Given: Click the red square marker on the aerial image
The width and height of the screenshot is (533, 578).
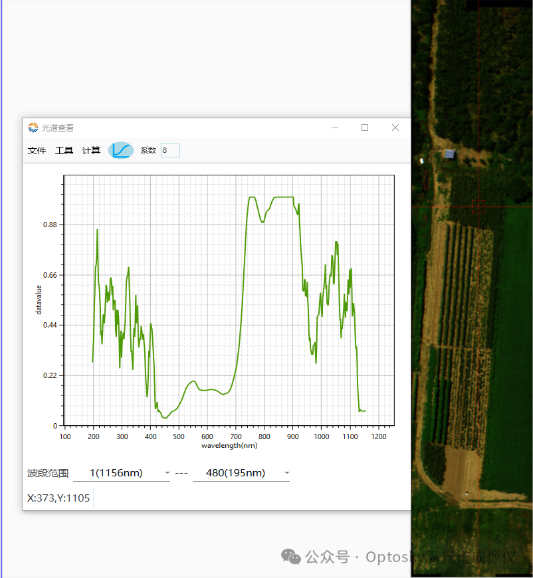Looking at the screenshot, I should (x=478, y=206).
